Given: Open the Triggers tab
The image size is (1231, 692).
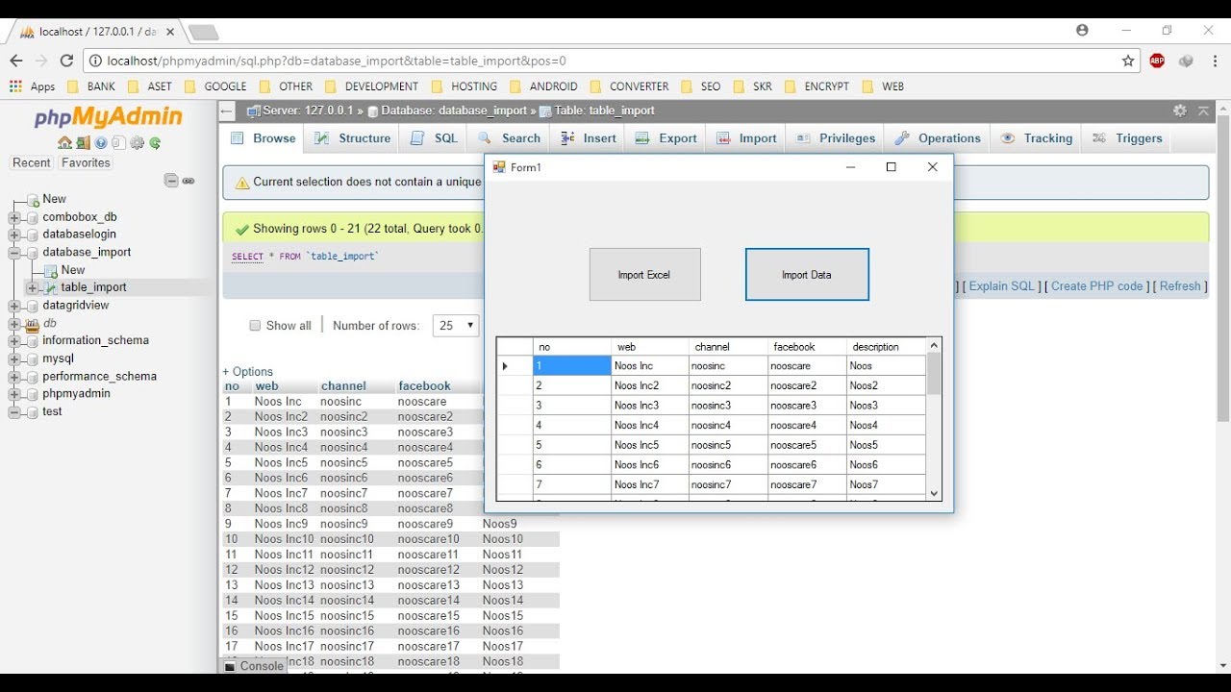Looking at the screenshot, I should pyautogui.click(x=1127, y=138).
